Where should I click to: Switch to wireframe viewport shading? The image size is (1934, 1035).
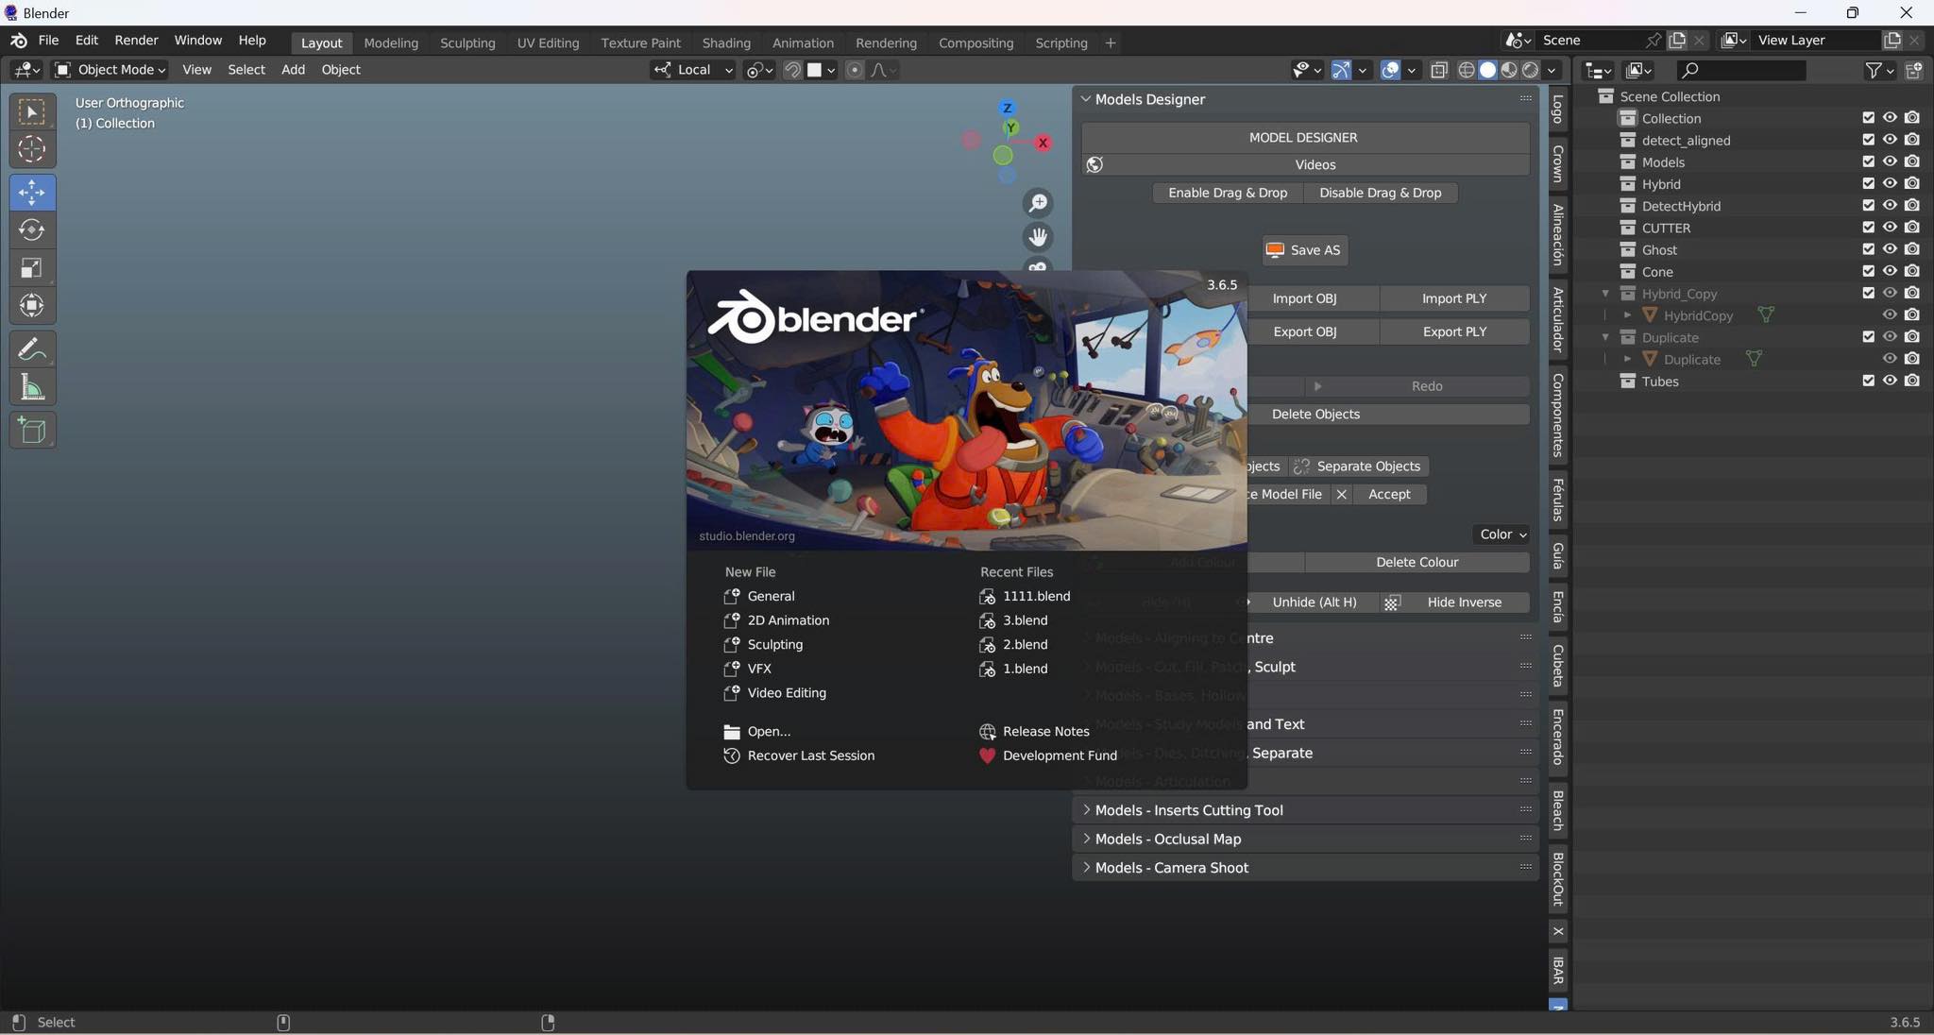click(1467, 70)
